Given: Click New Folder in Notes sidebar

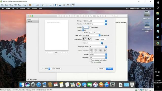Looking at the screenshot, I should coord(32,79).
